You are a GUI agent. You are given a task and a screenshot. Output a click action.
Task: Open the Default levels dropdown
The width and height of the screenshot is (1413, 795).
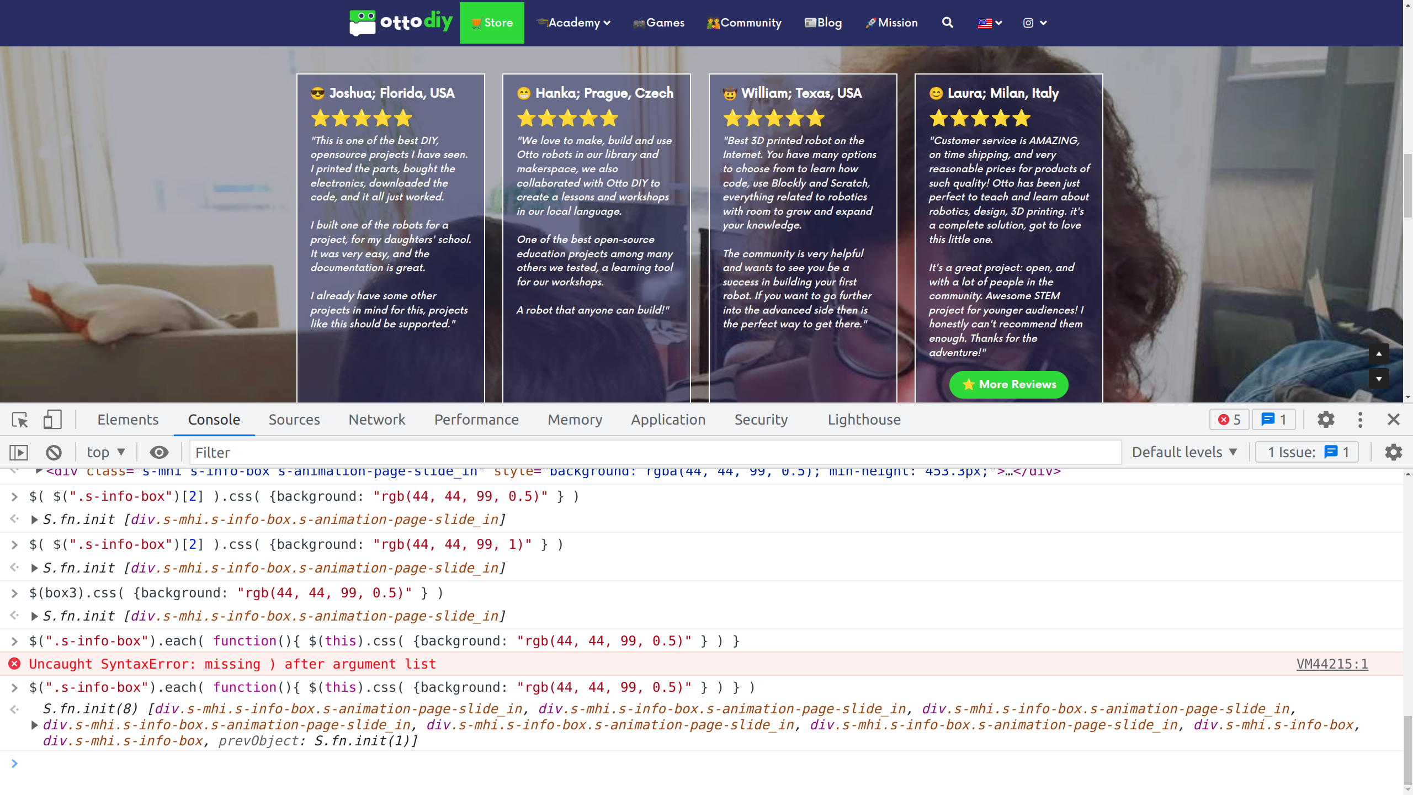tap(1184, 453)
